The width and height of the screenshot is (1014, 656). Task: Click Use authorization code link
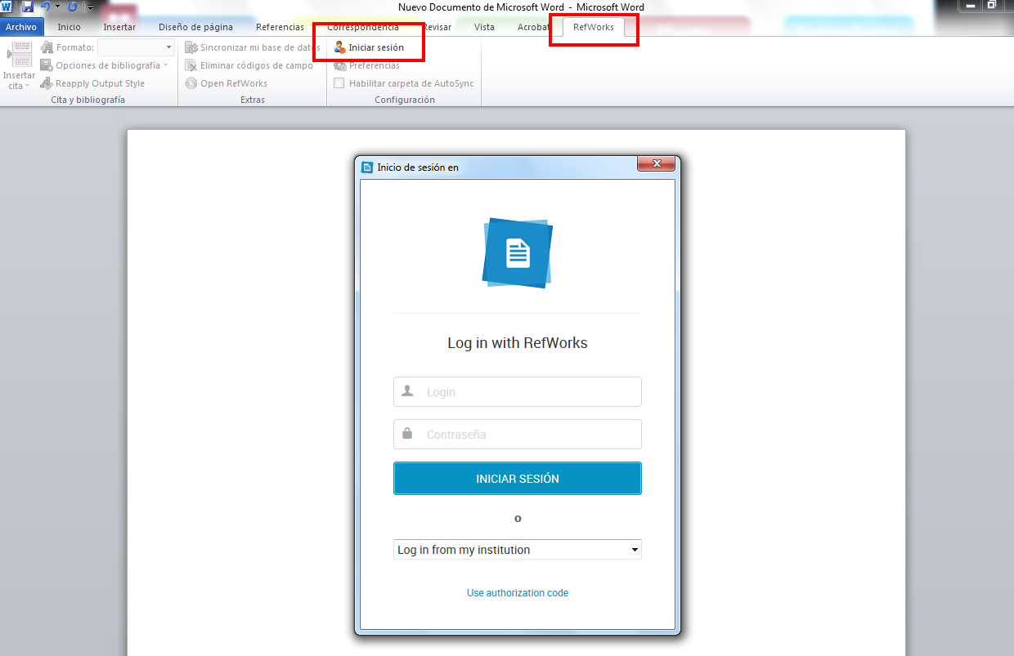click(518, 593)
